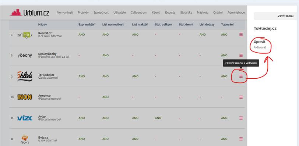299x146 pixels.
Task: Open the options menu for Realhit.cz row
Action: [x=241, y=35]
